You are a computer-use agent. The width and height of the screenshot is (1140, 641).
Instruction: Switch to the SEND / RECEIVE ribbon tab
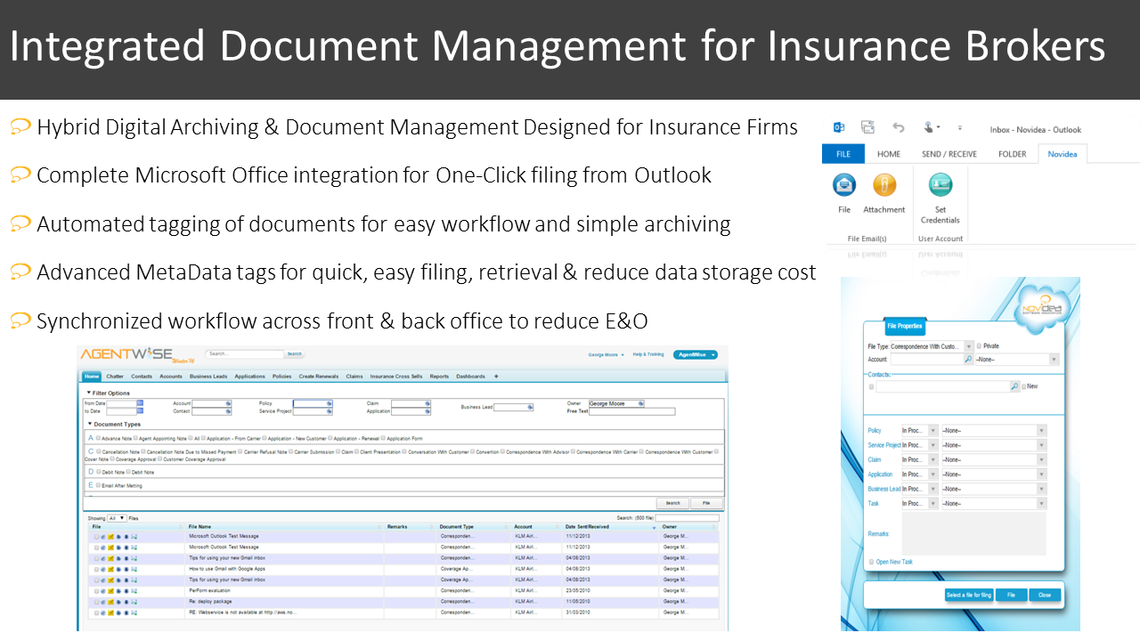(949, 154)
